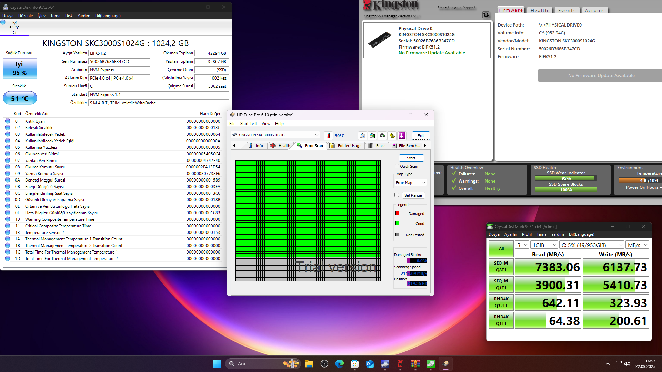Click the Kingston SSD drive thumbnail image
Viewport: 662px width, 372px height.
(379, 40)
